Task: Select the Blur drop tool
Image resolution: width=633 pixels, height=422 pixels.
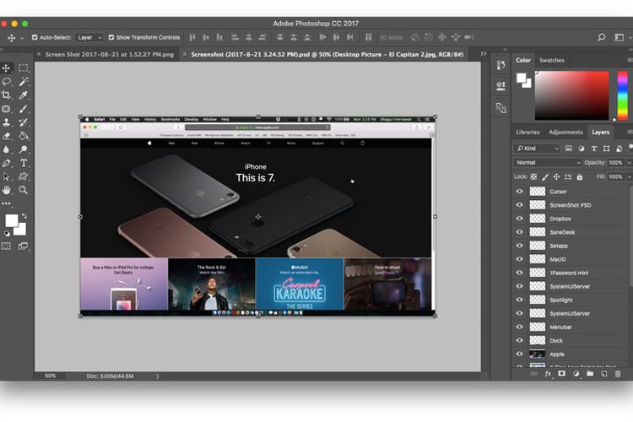Action: coord(7,149)
